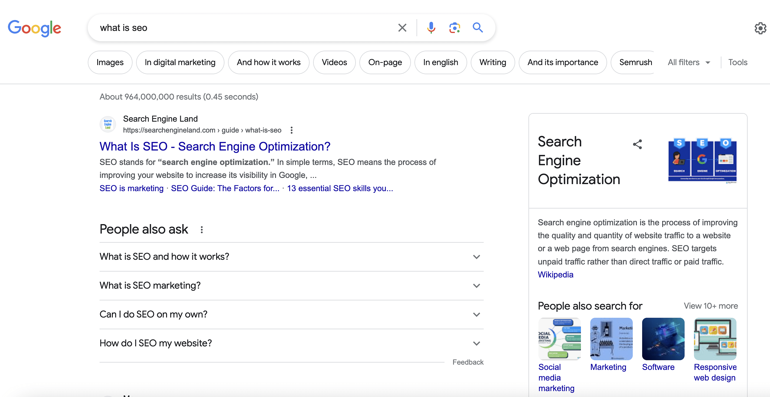Screen dimensions: 770x397
Task: Click View 10+ more link
Action: pos(711,306)
